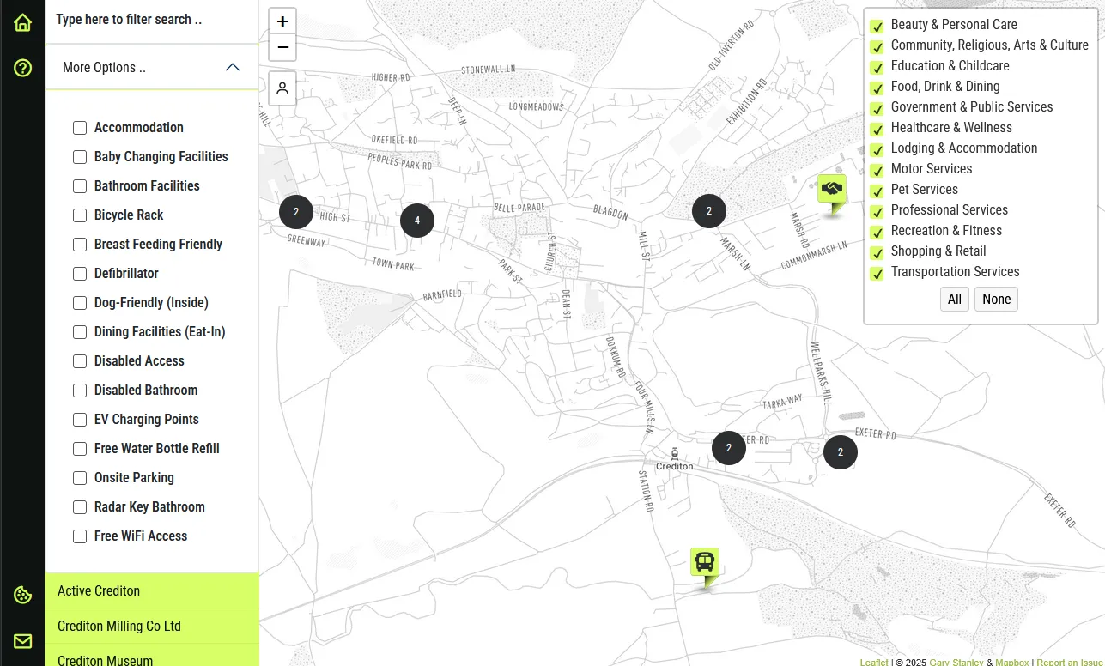Click the Home icon in sidebar
Screen dimensions: 1105x666
(x=22, y=23)
